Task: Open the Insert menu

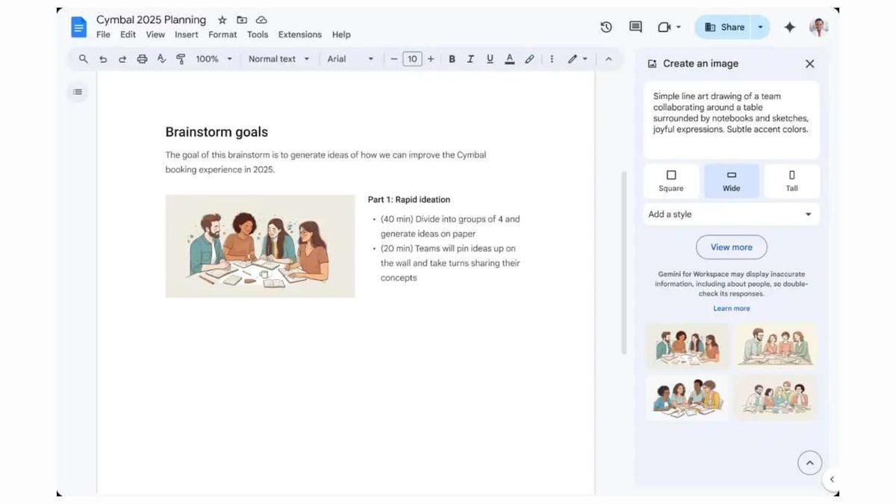Action: coord(186,34)
